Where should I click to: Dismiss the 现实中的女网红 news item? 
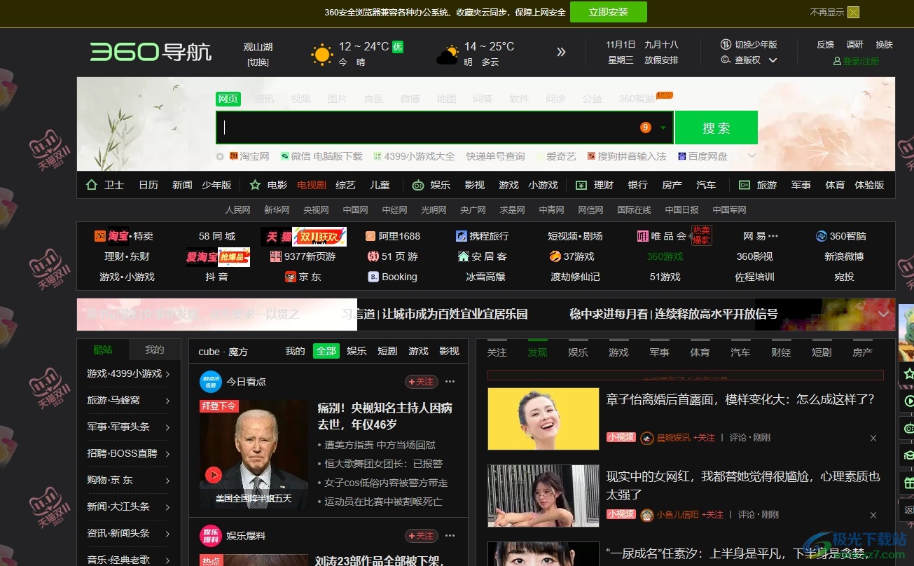click(873, 515)
